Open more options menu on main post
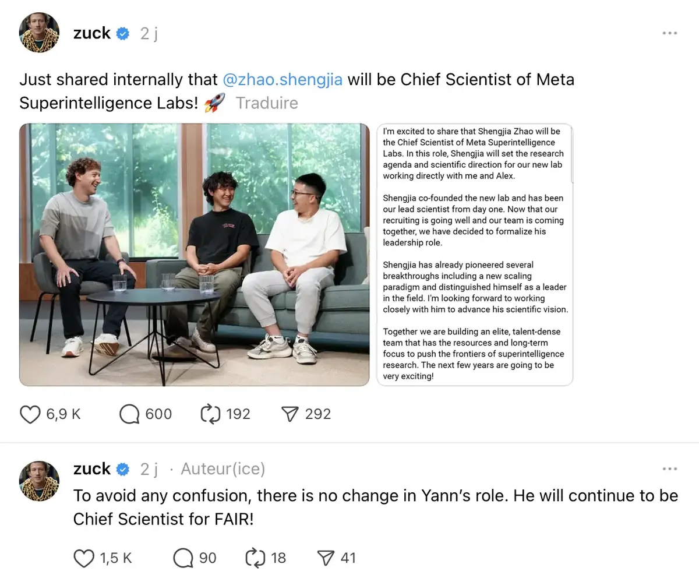The height and width of the screenshot is (578, 699). 670,33
